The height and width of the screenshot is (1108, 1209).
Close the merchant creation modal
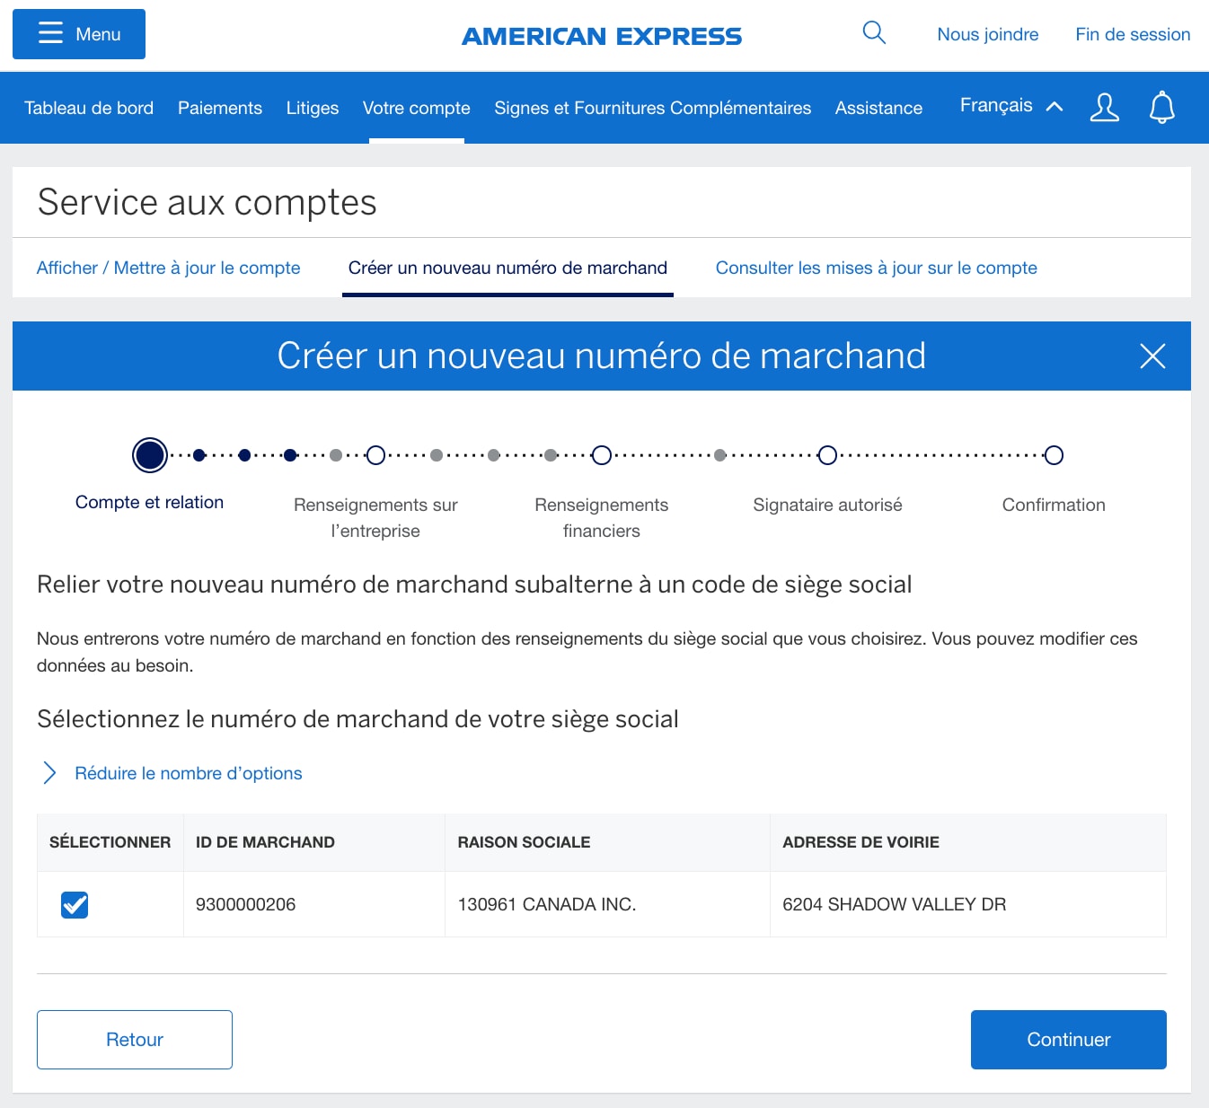point(1152,356)
